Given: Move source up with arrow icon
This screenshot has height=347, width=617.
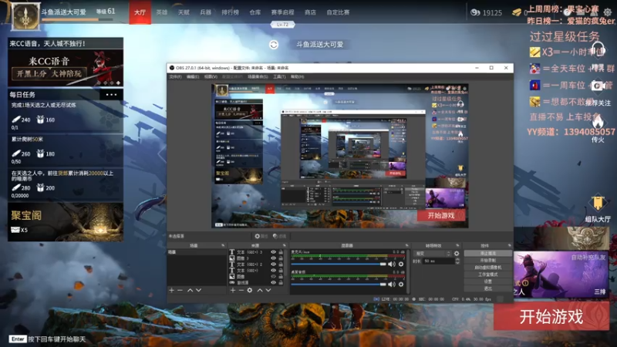Looking at the screenshot, I should click(x=260, y=291).
